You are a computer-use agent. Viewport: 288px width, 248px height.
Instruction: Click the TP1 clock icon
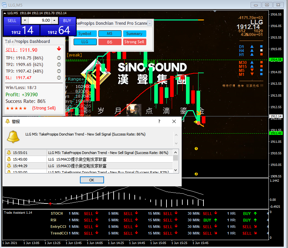(x=59, y=58)
